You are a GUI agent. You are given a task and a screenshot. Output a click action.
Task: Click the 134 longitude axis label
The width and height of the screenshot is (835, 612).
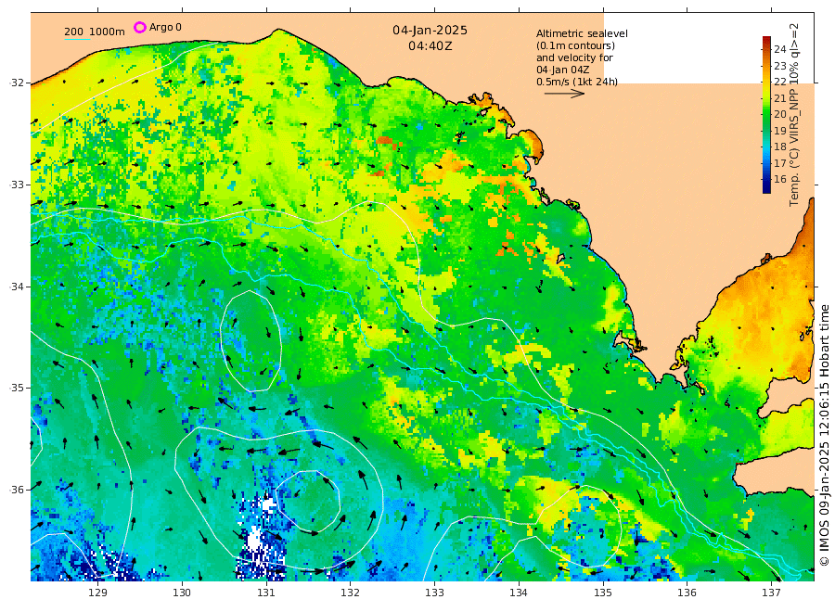tap(519, 593)
